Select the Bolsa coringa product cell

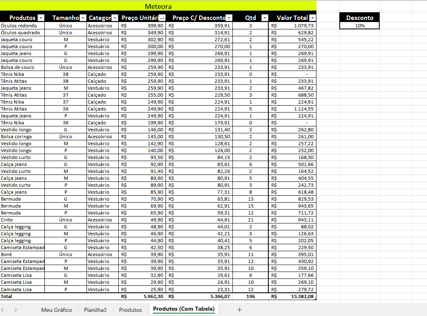pos(22,137)
